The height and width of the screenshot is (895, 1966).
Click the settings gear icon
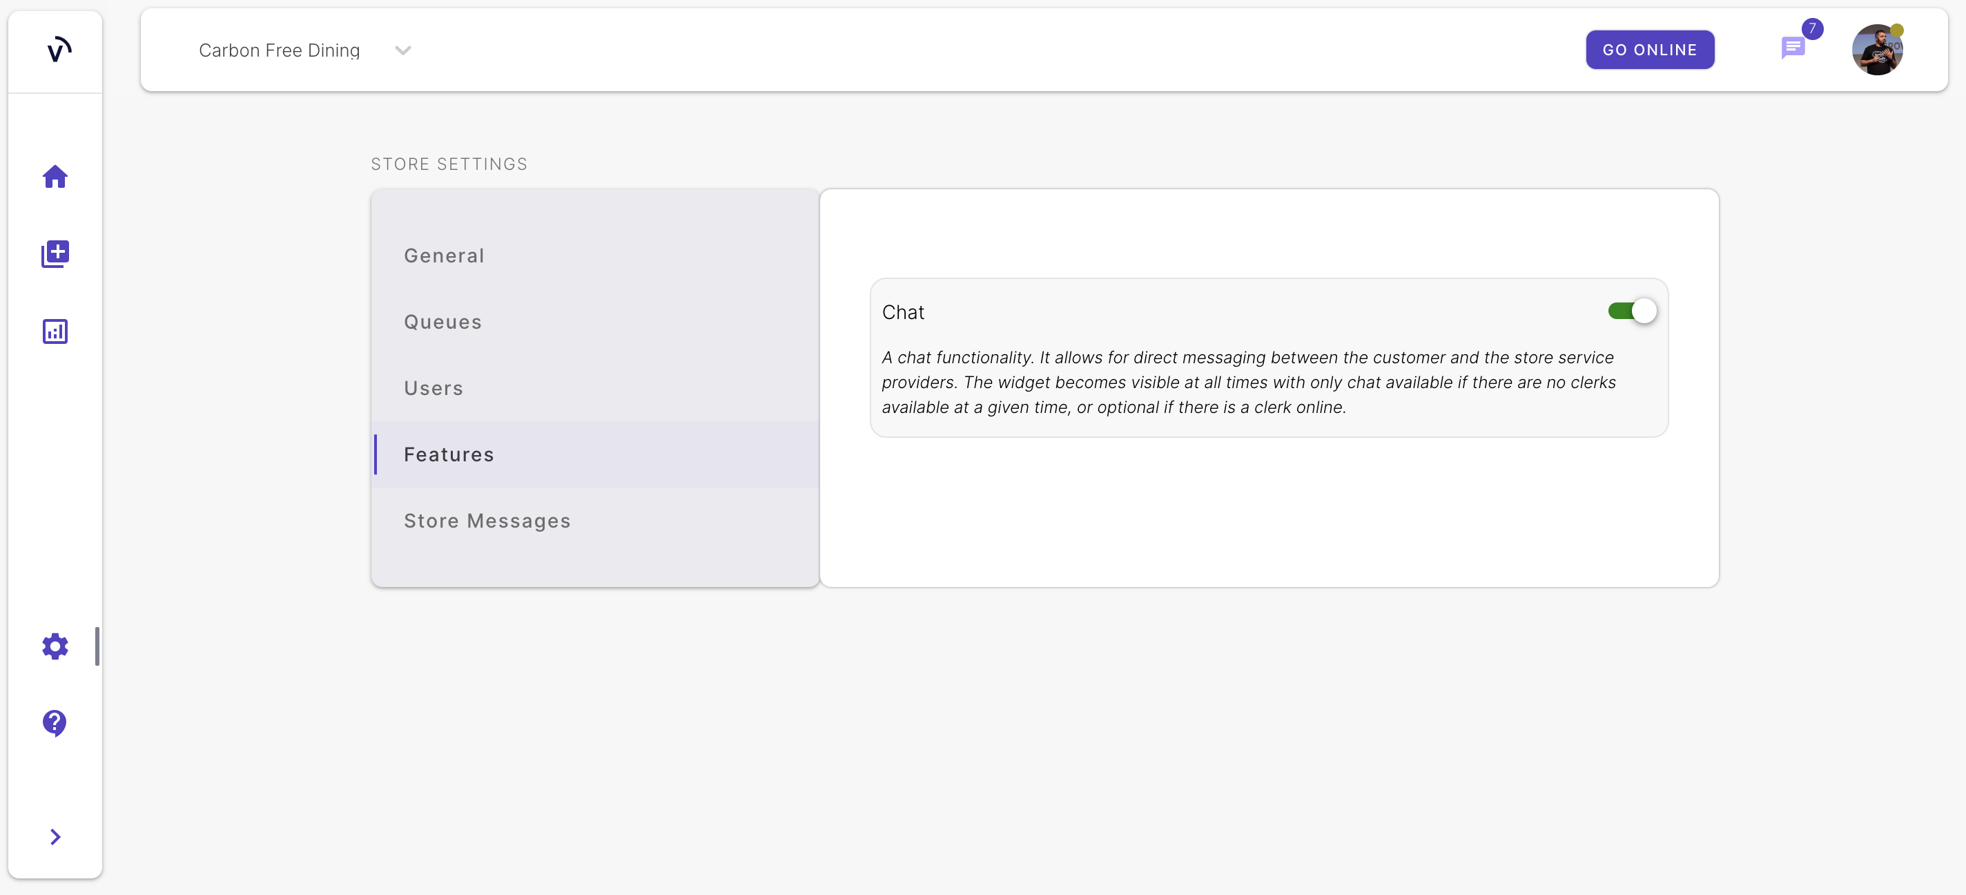tap(55, 646)
